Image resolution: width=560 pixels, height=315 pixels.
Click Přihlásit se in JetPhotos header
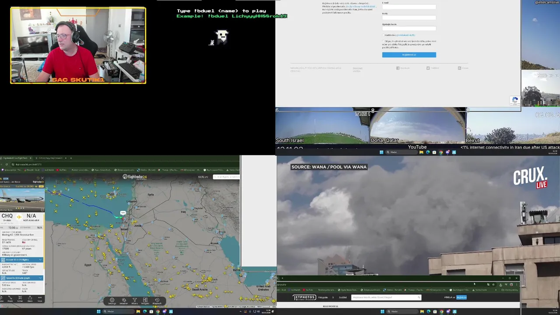point(450,297)
